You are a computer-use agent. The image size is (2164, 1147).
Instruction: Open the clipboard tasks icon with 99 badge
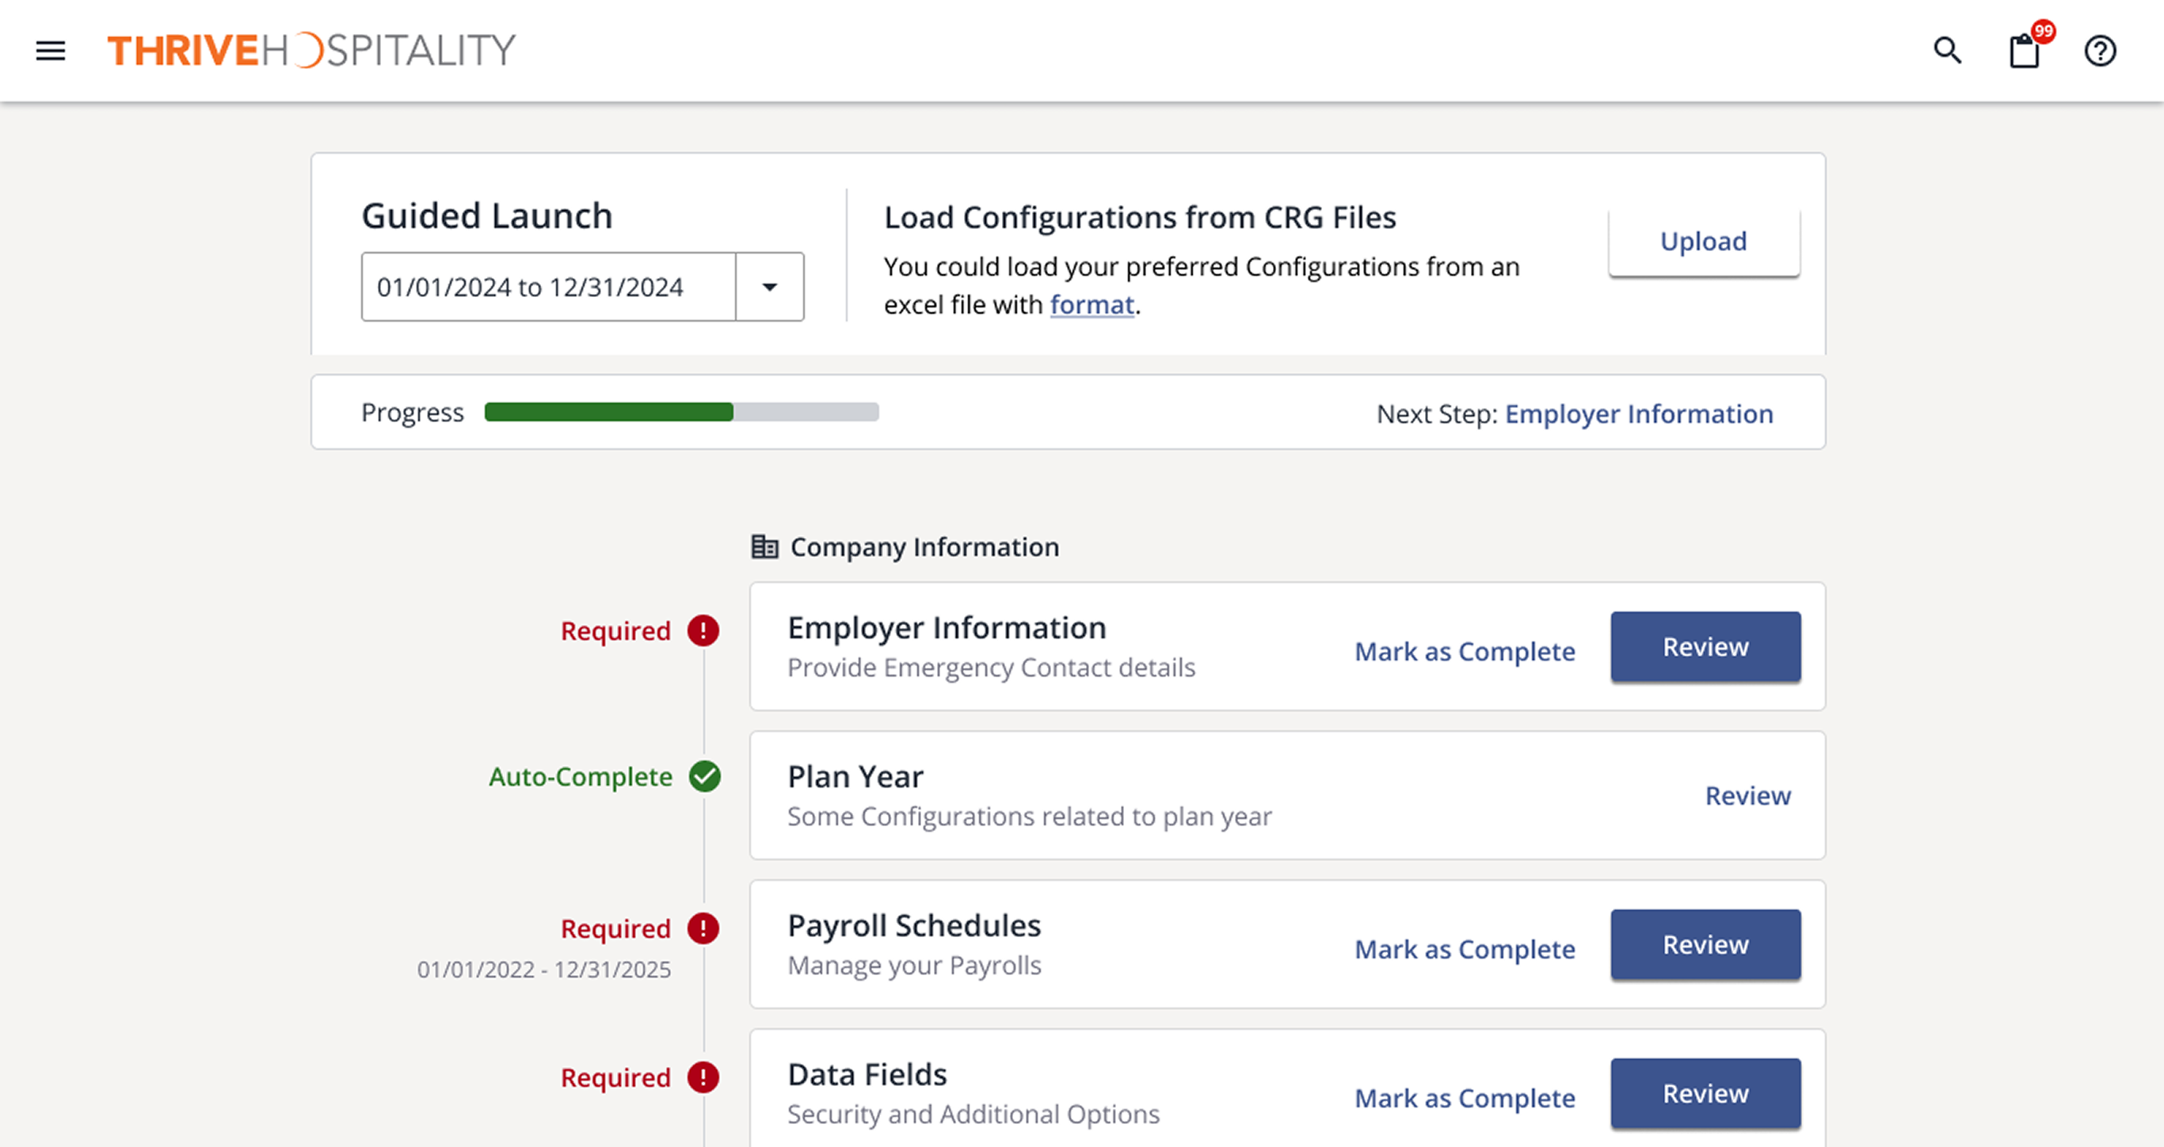[x=2024, y=51]
